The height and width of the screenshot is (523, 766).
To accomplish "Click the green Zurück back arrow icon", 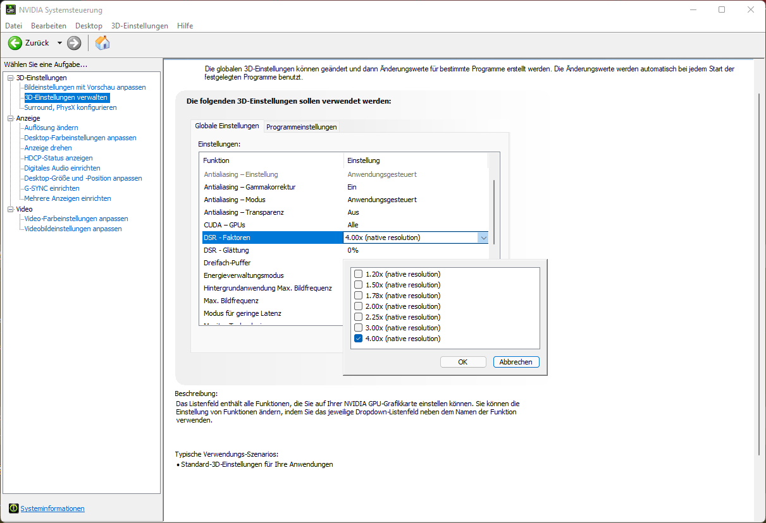I will click(x=15, y=43).
